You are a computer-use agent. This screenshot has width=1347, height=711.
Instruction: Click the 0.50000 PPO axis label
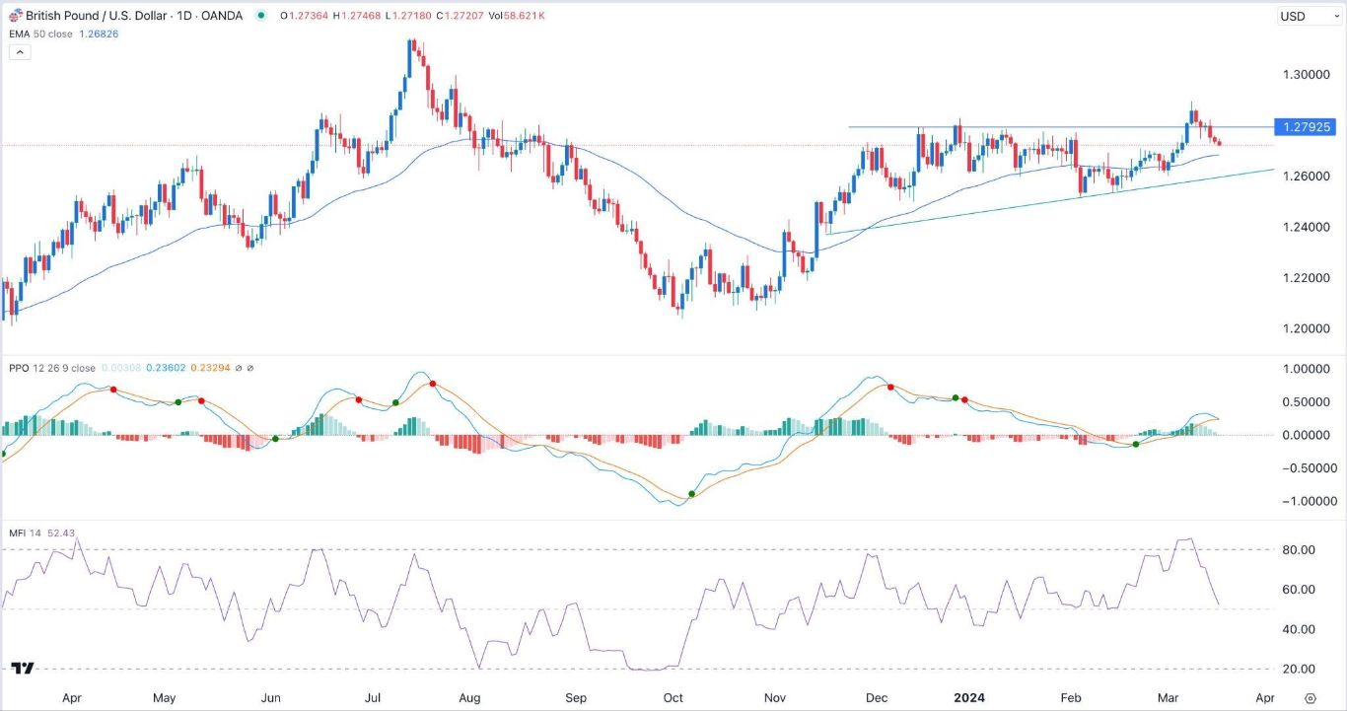1305,402
